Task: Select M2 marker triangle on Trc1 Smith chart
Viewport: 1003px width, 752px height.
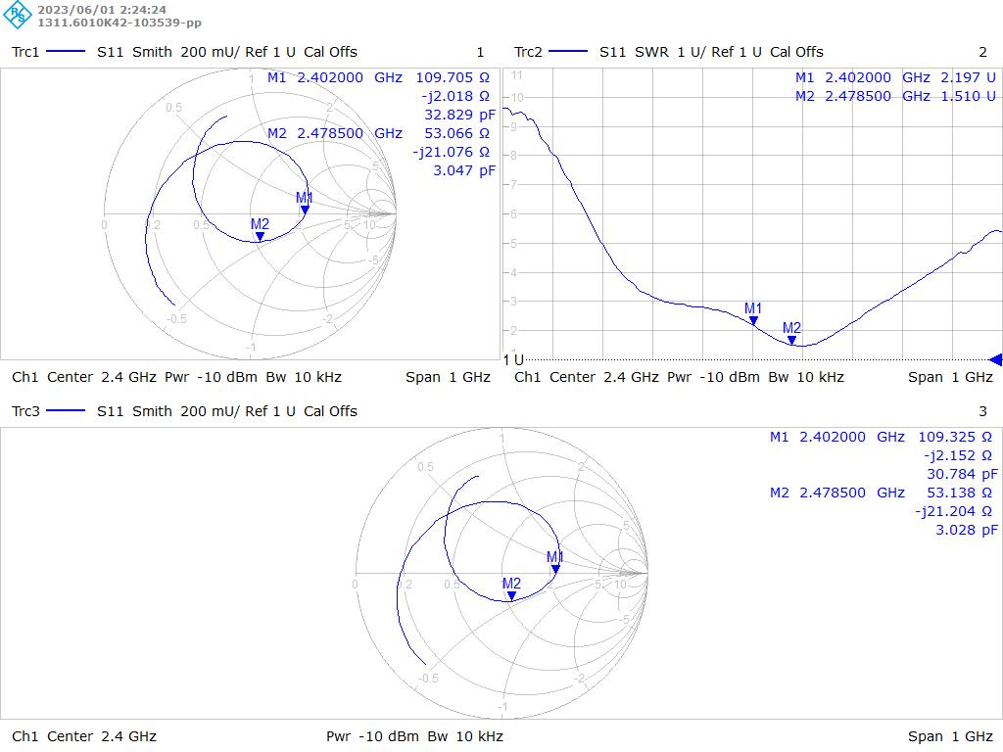Action: (x=260, y=237)
